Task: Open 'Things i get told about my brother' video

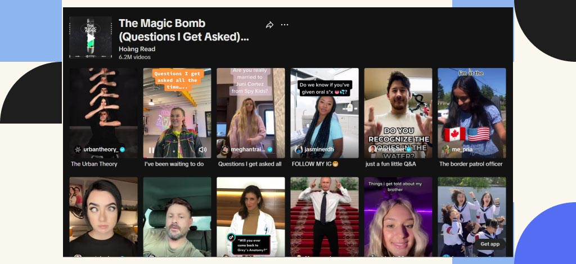Action: 398,217
